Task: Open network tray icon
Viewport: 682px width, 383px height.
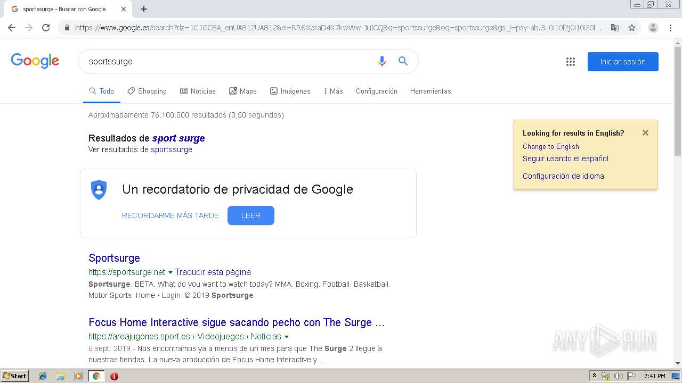Action: click(x=606, y=376)
